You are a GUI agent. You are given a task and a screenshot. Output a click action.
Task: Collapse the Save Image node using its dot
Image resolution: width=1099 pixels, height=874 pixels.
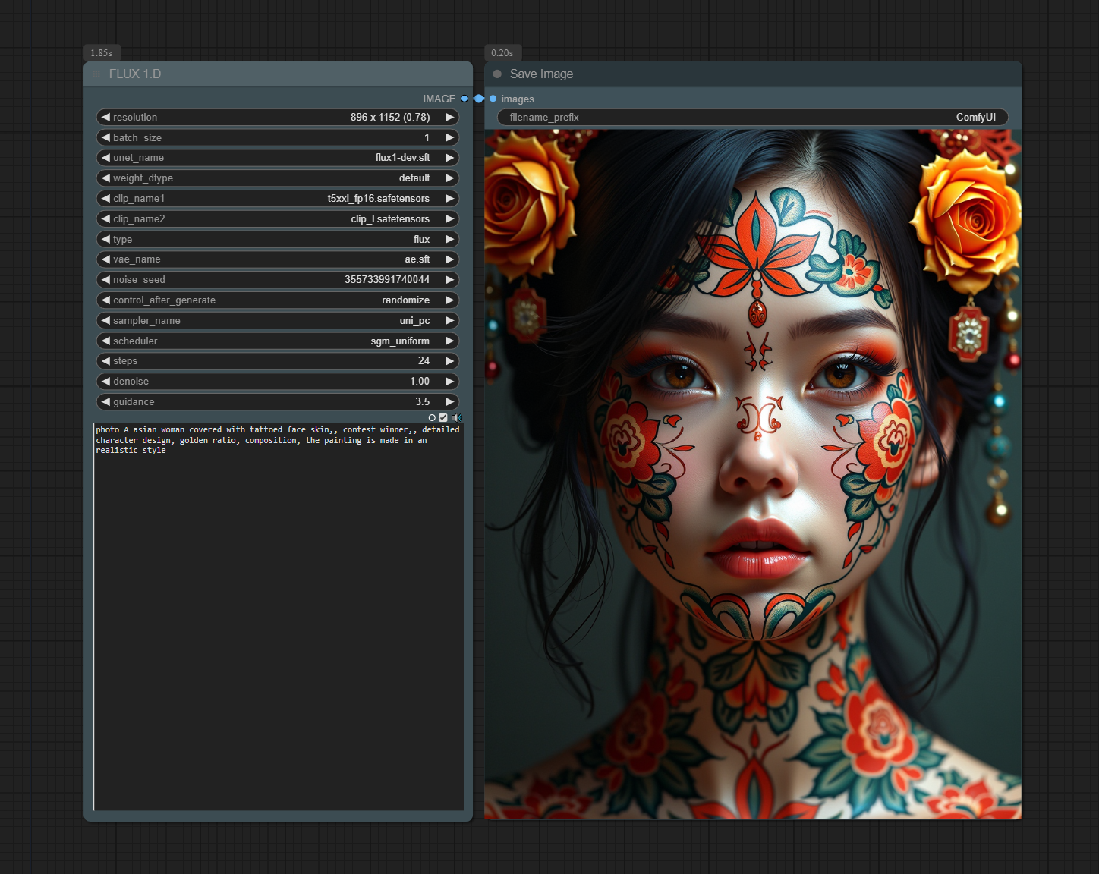pos(497,74)
